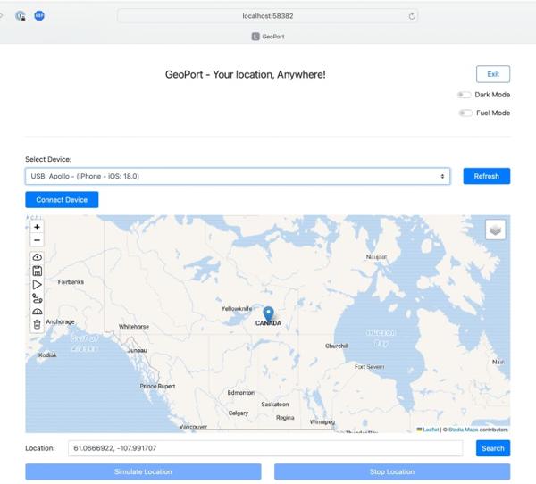
Task: Select the route path drawing icon
Action: point(37,298)
